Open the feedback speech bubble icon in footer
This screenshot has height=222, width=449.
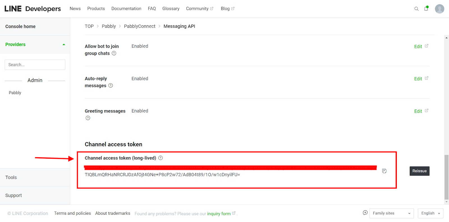point(365,213)
